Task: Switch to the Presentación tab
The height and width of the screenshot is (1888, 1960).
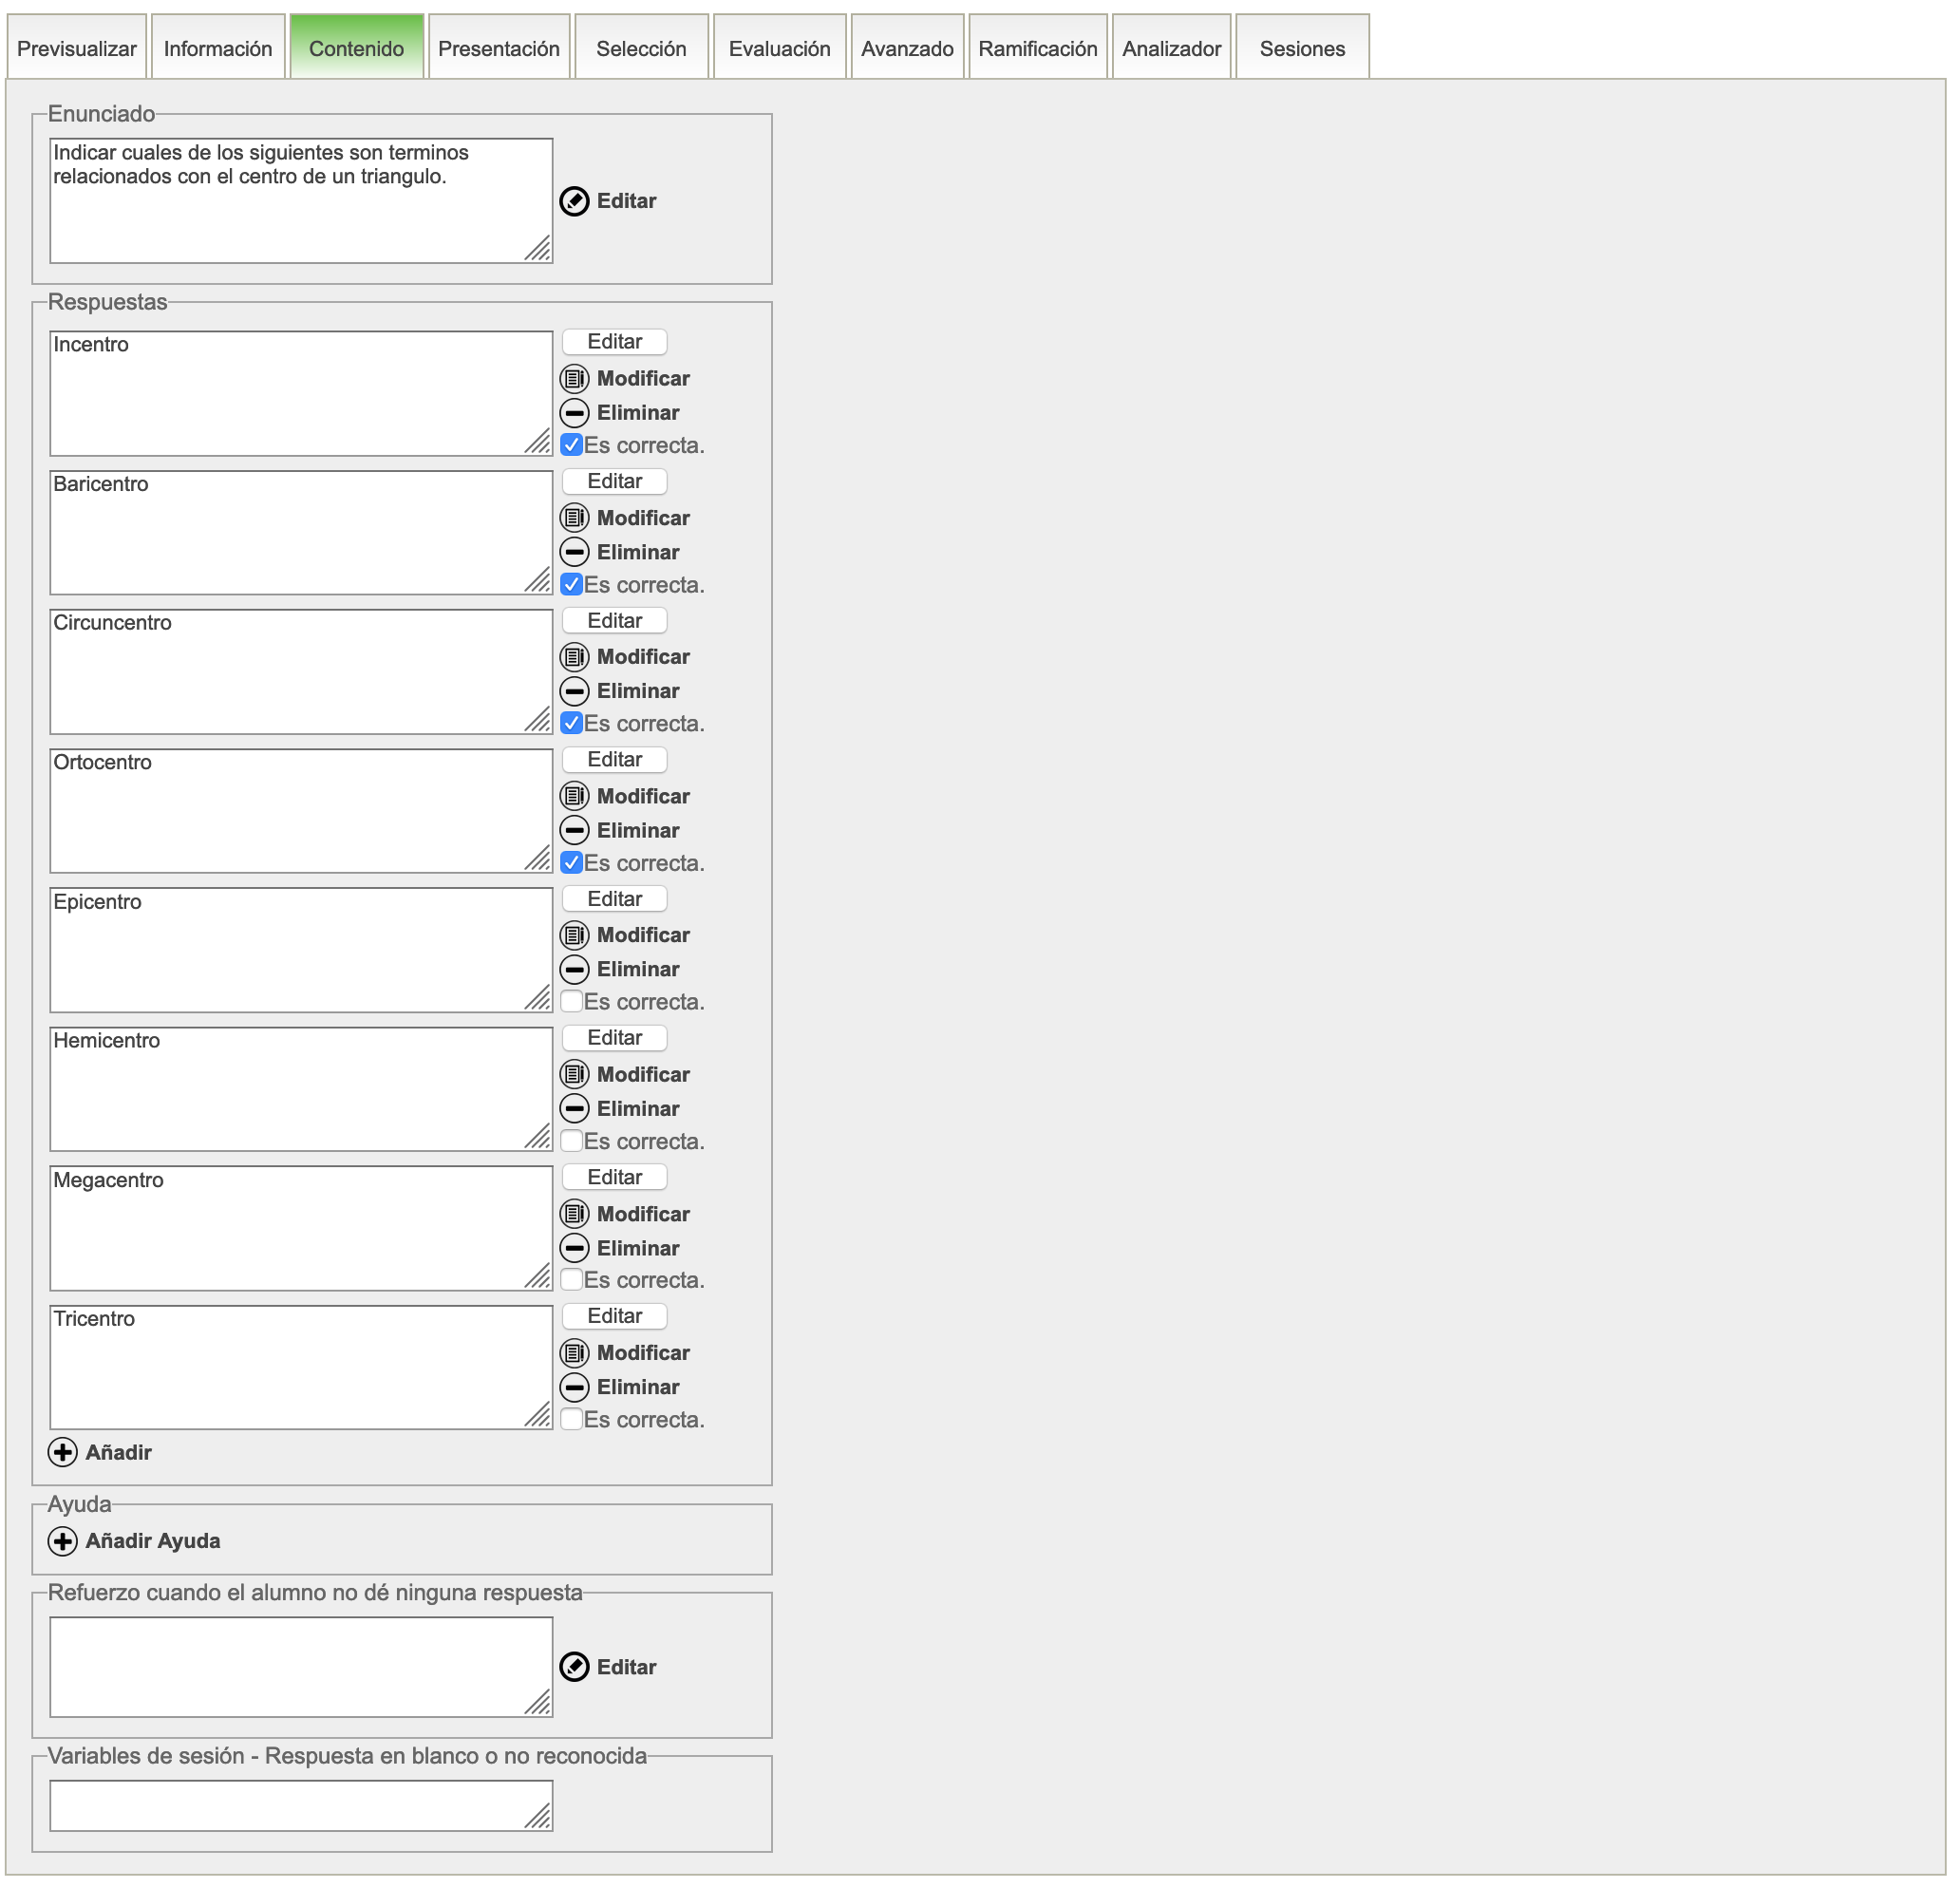Action: [x=498, y=48]
